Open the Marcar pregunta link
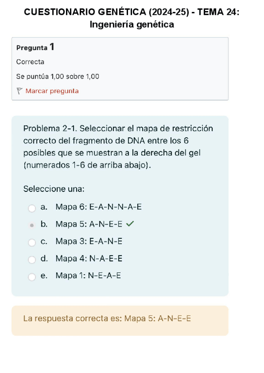The image size is (264, 373). [x=52, y=91]
